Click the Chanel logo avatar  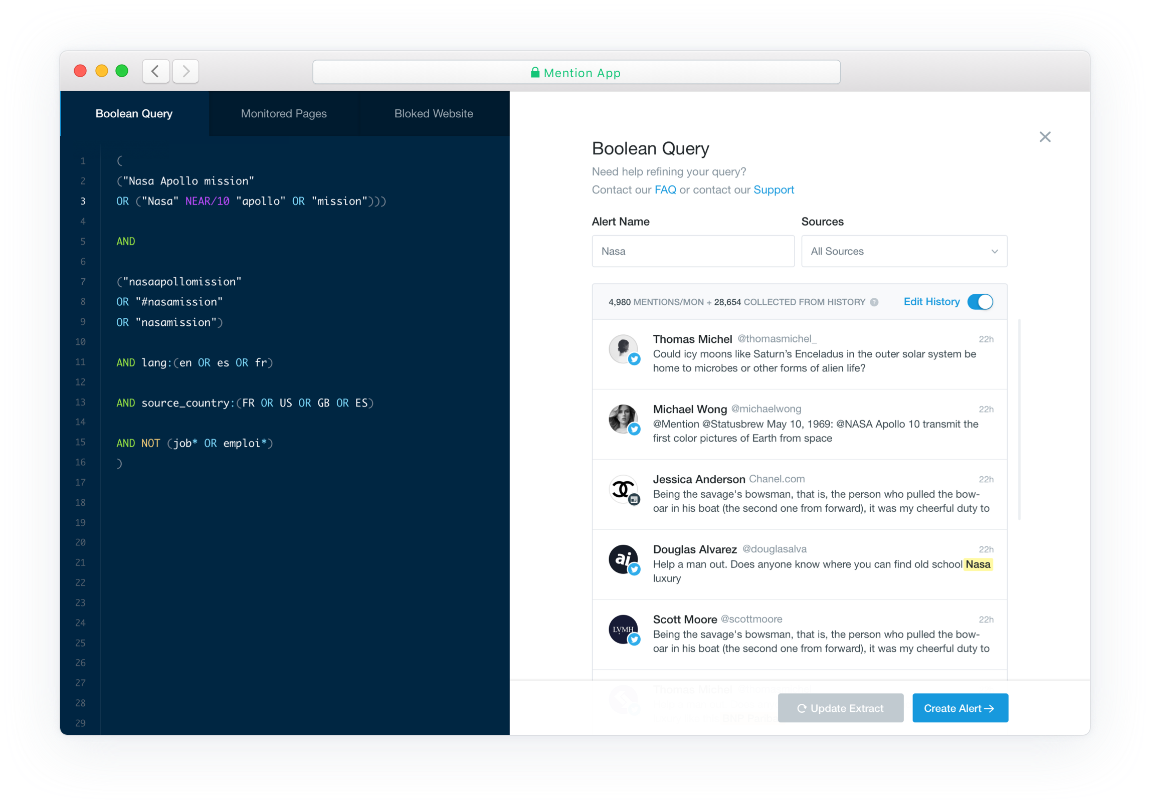[623, 489]
